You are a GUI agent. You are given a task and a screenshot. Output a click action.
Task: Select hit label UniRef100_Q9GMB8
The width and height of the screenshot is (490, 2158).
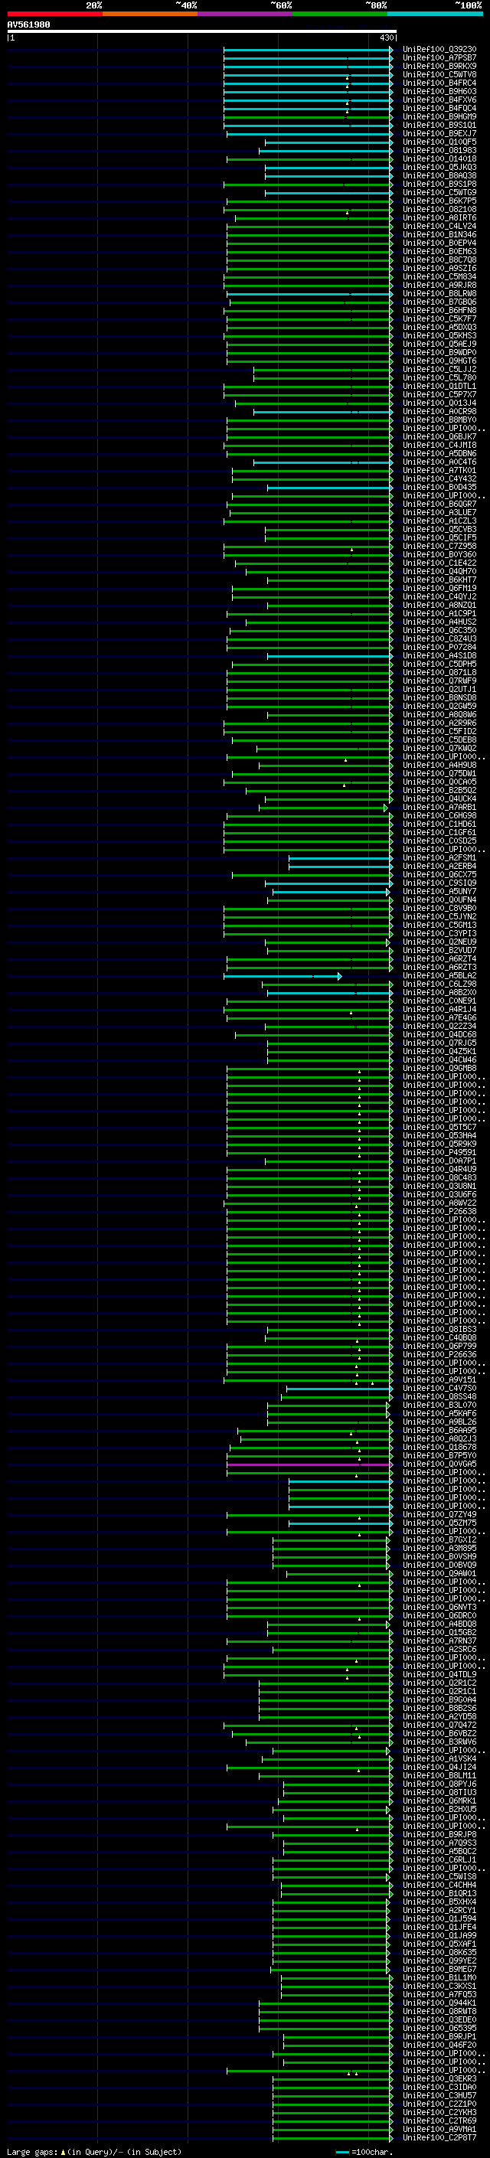pyautogui.click(x=439, y=1068)
